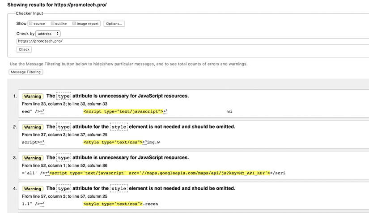Viewport: 369px width, 213px height.
Task: Check the image report option
Action: click(x=74, y=24)
